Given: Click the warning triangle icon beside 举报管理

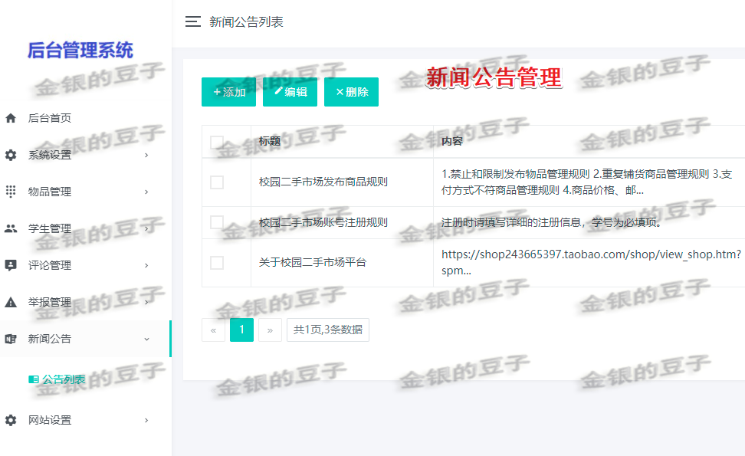Looking at the screenshot, I should coord(11,302).
